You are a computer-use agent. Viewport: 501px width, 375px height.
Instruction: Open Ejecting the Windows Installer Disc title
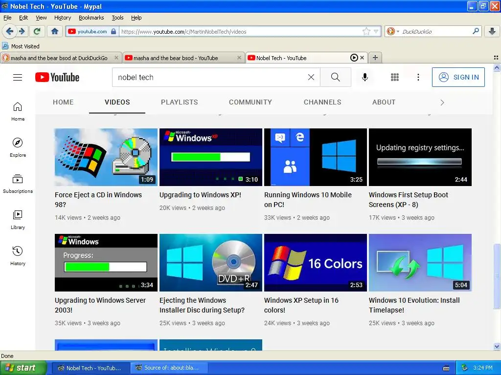click(x=202, y=305)
